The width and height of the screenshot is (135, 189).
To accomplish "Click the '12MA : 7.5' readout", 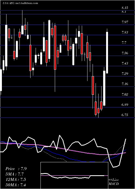I will click(x=16, y=179).
